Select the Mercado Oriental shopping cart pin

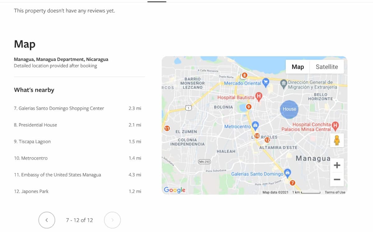pos(265,83)
